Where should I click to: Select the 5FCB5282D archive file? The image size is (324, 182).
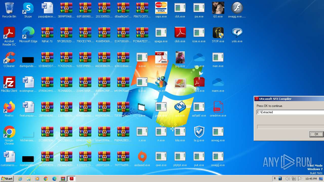66,33
